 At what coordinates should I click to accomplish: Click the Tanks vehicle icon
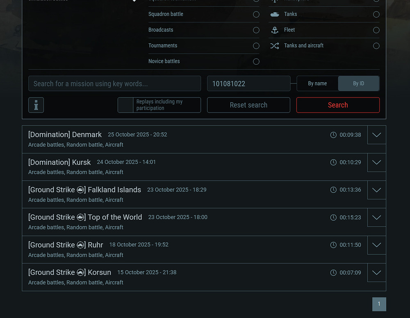point(275,14)
